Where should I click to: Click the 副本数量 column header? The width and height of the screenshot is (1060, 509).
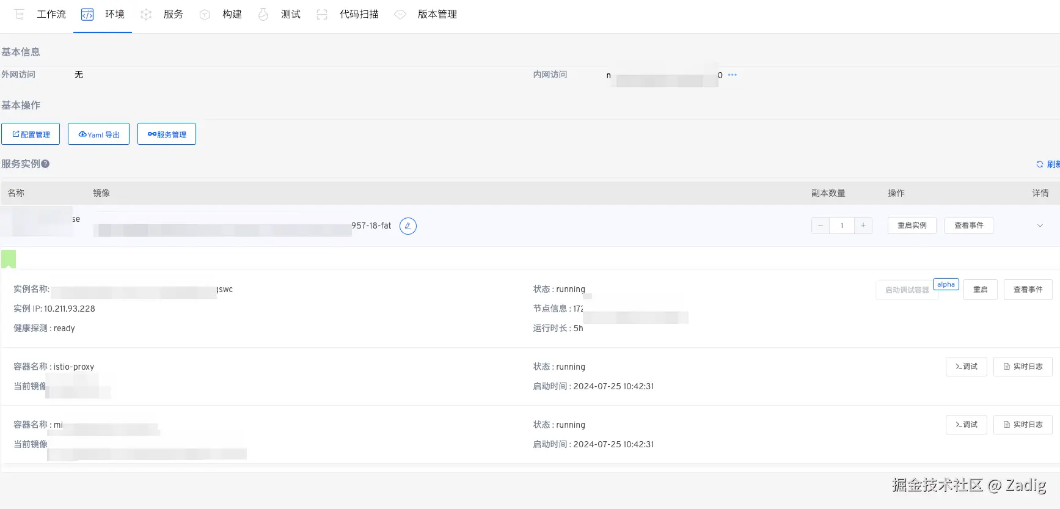828,193
